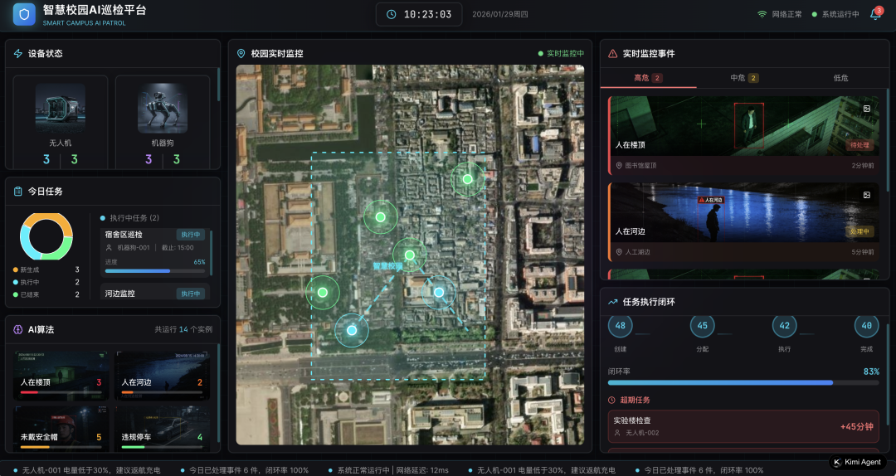Click the lightning icon of 设备状态 panel
Image resolution: width=896 pixels, height=476 pixels.
(x=17, y=54)
